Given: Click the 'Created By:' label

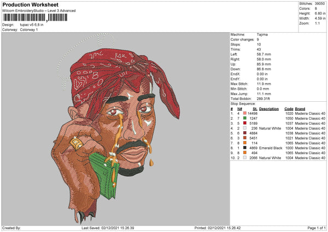Looking at the screenshot, I should [x=11, y=228].
